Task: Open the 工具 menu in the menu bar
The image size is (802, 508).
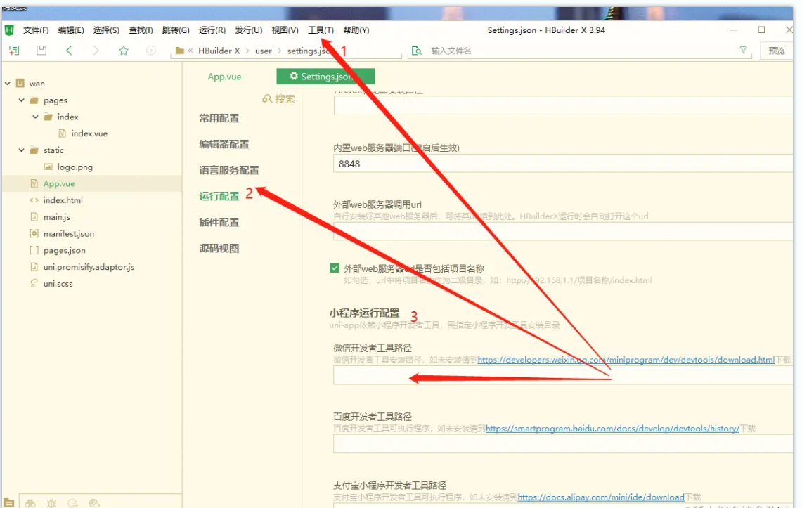Action: (x=321, y=30)
